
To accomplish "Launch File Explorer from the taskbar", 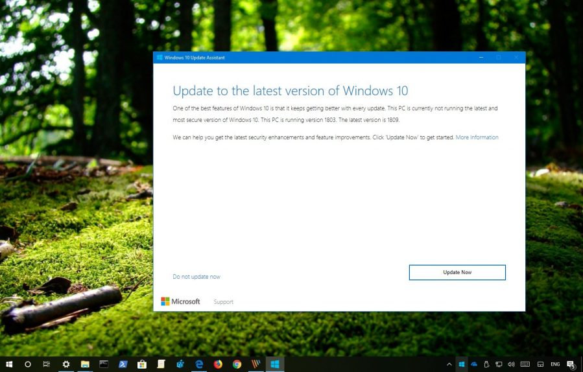I will click(x=85, y=364).
